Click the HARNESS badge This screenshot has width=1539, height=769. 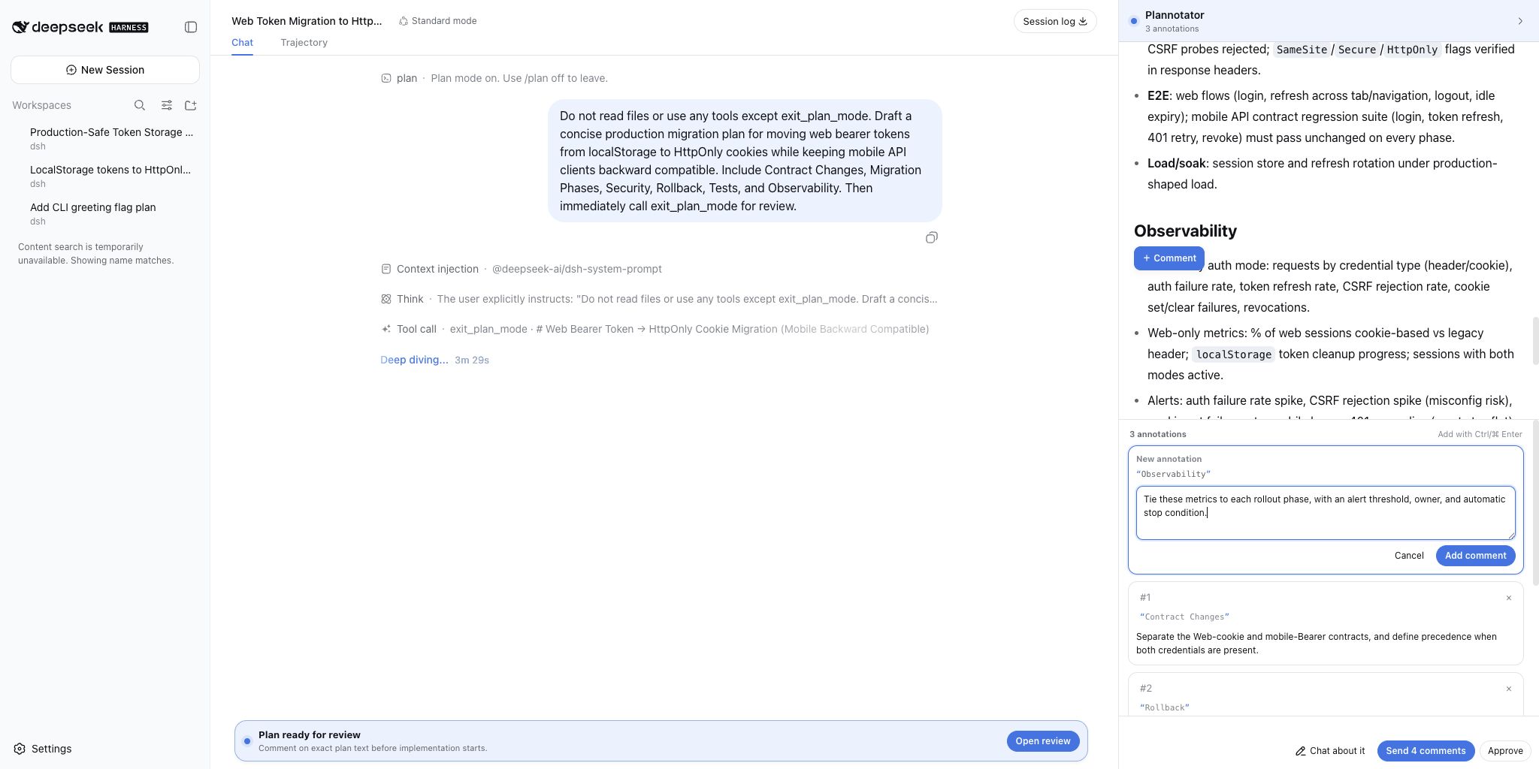pyautogui.click(x=129, y=28)
